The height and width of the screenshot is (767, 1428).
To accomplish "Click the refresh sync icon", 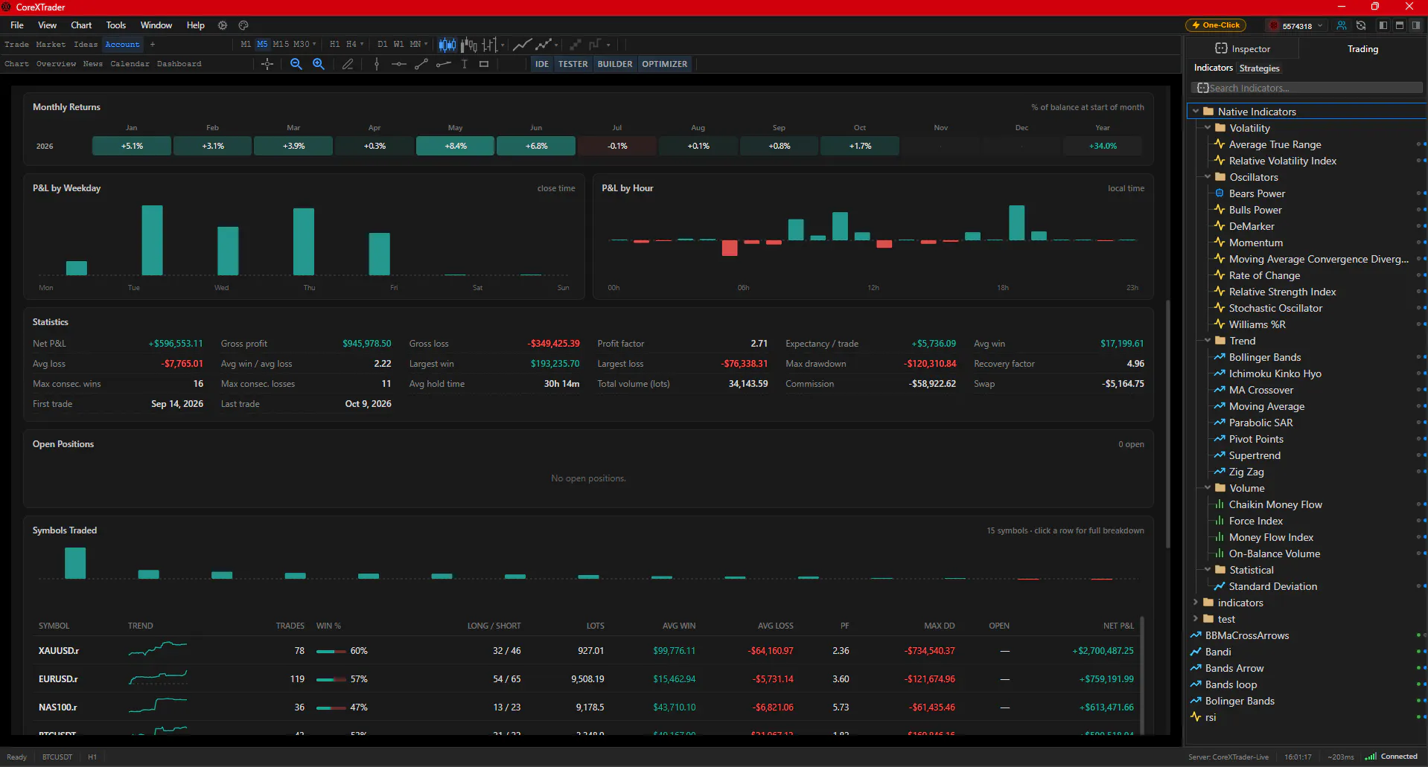I will (x=1361, y=25).
